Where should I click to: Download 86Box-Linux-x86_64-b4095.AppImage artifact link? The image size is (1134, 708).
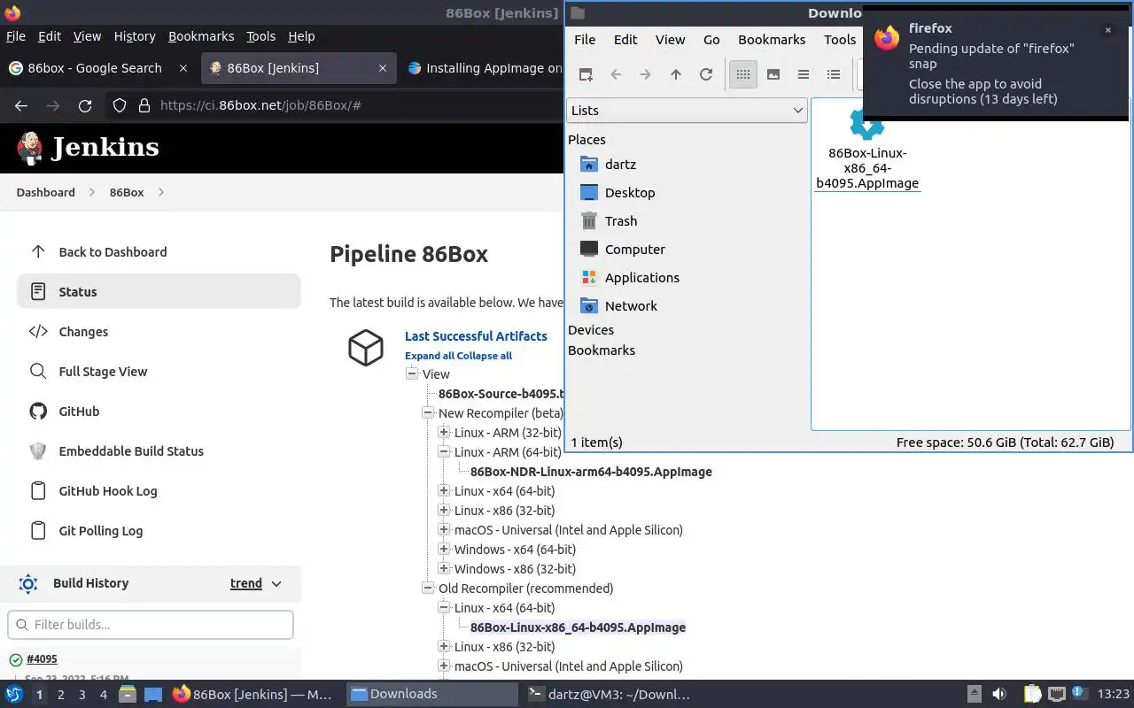[578, 627]
